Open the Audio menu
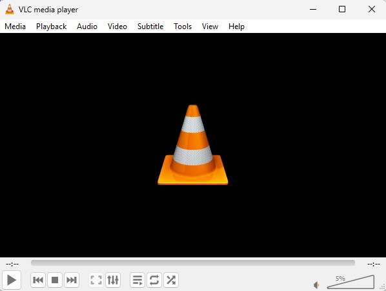386x291 pixels. coord(87,27)
